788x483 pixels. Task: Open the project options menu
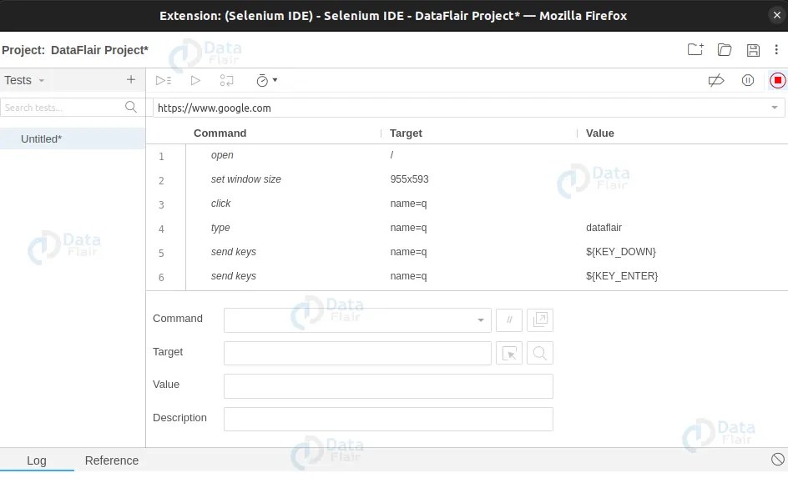click(775, 49)
